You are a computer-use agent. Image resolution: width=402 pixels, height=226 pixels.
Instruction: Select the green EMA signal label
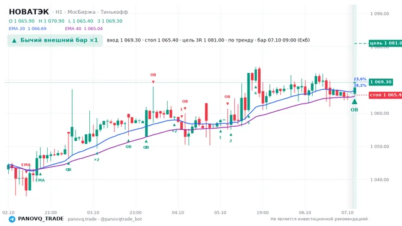[x=40, y=180]
